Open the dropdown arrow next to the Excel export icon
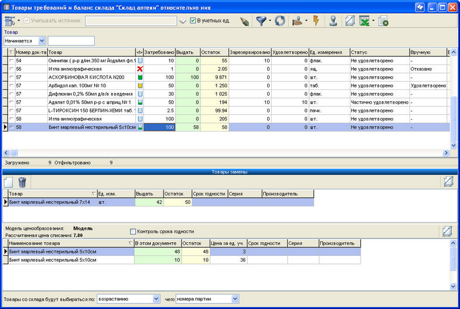Viewport: 460px width, 309px height. (x=373, y=21)
